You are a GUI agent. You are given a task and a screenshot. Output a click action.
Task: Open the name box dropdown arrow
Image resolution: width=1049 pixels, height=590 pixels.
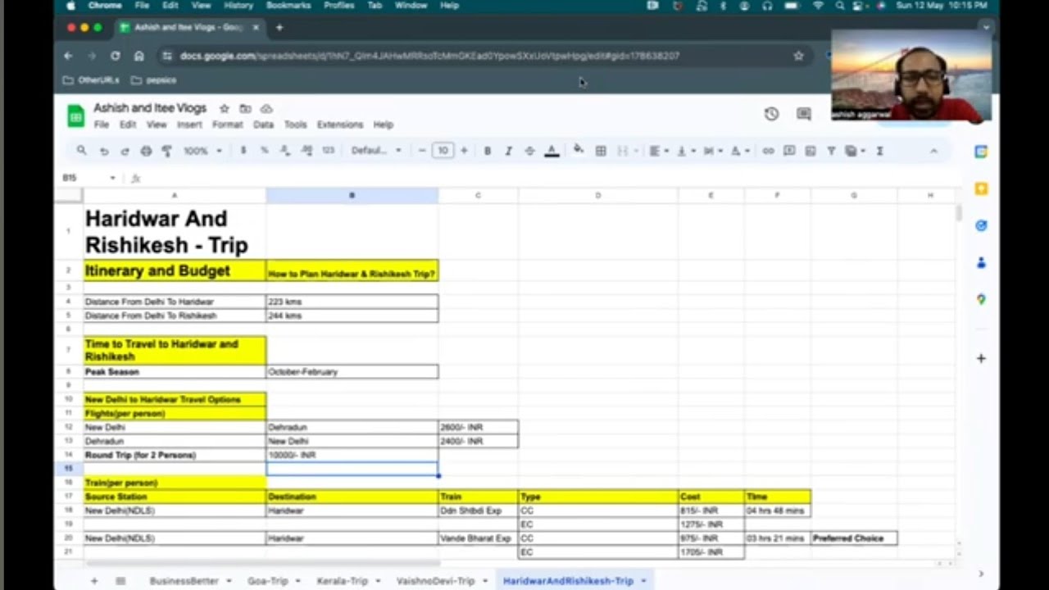pos(112,178)
